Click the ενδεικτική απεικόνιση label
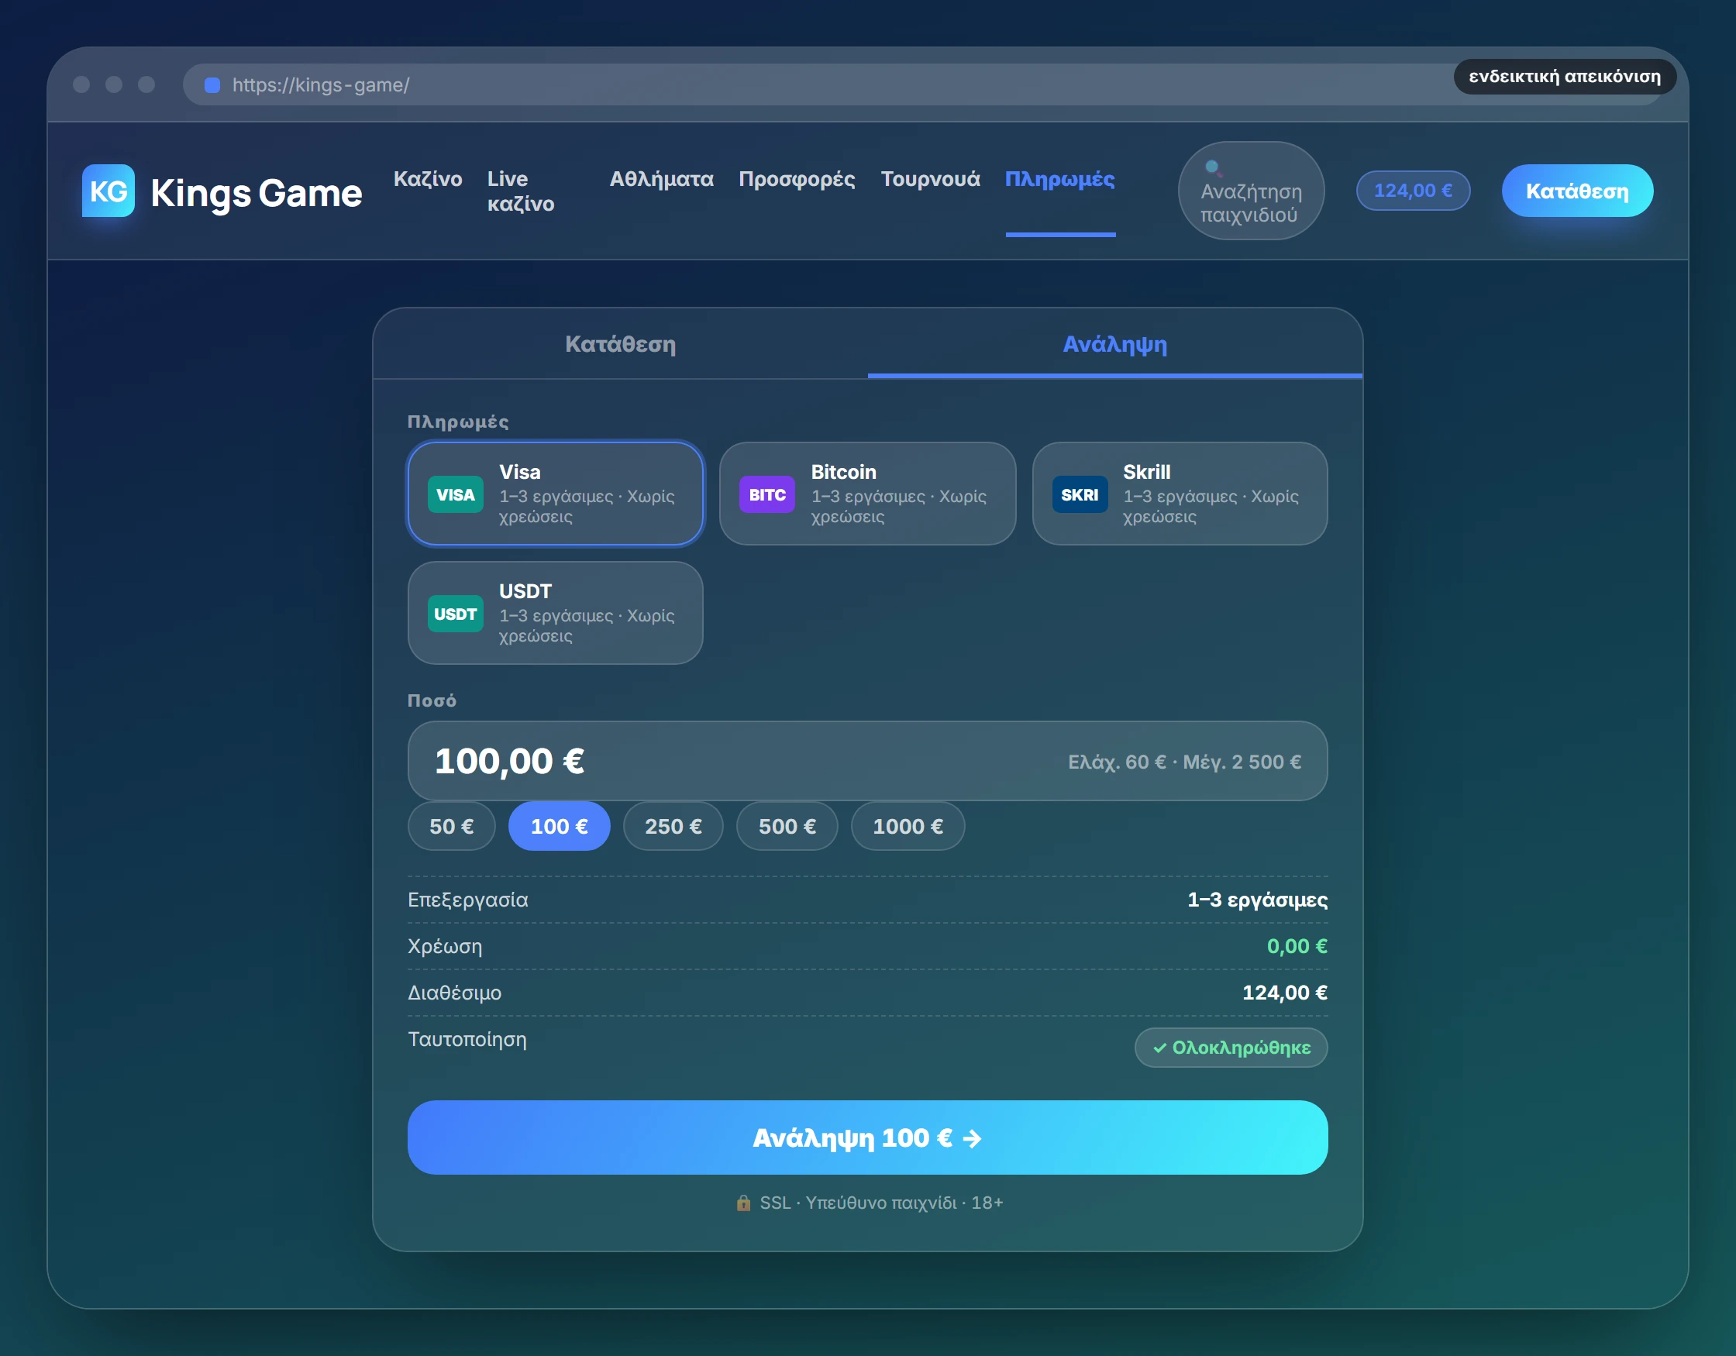Viewport: 1736px width, 1356px height. point(1564,76)
